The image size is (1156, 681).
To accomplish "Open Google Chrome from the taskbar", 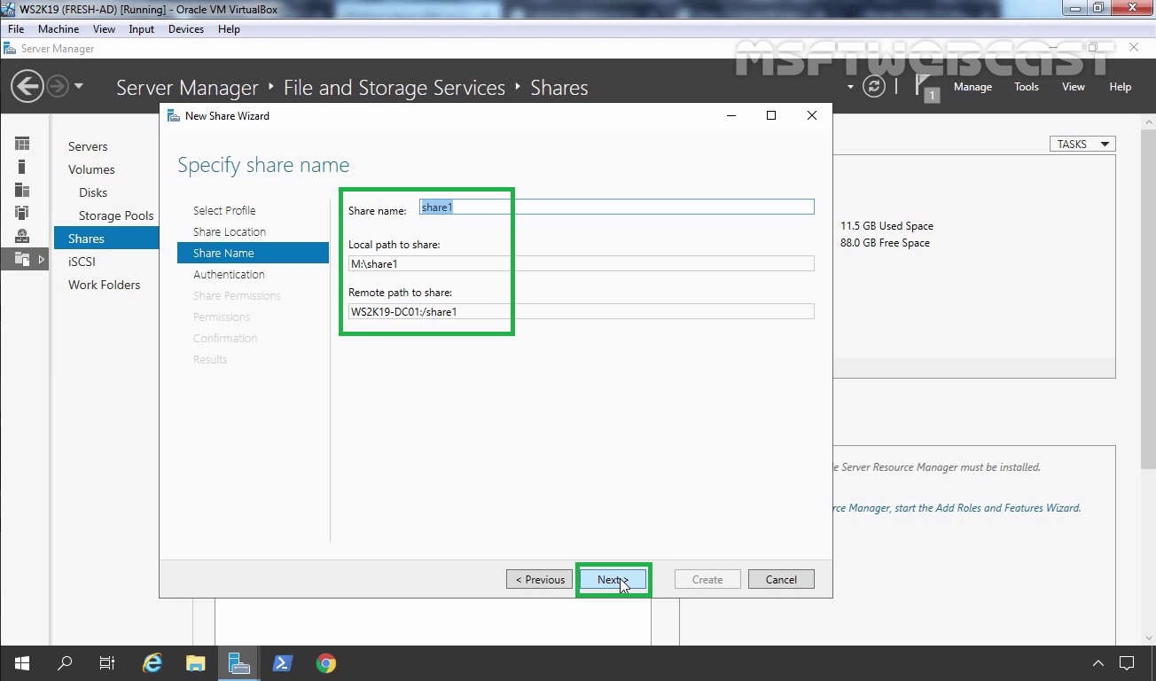I will tap(325, 662).
